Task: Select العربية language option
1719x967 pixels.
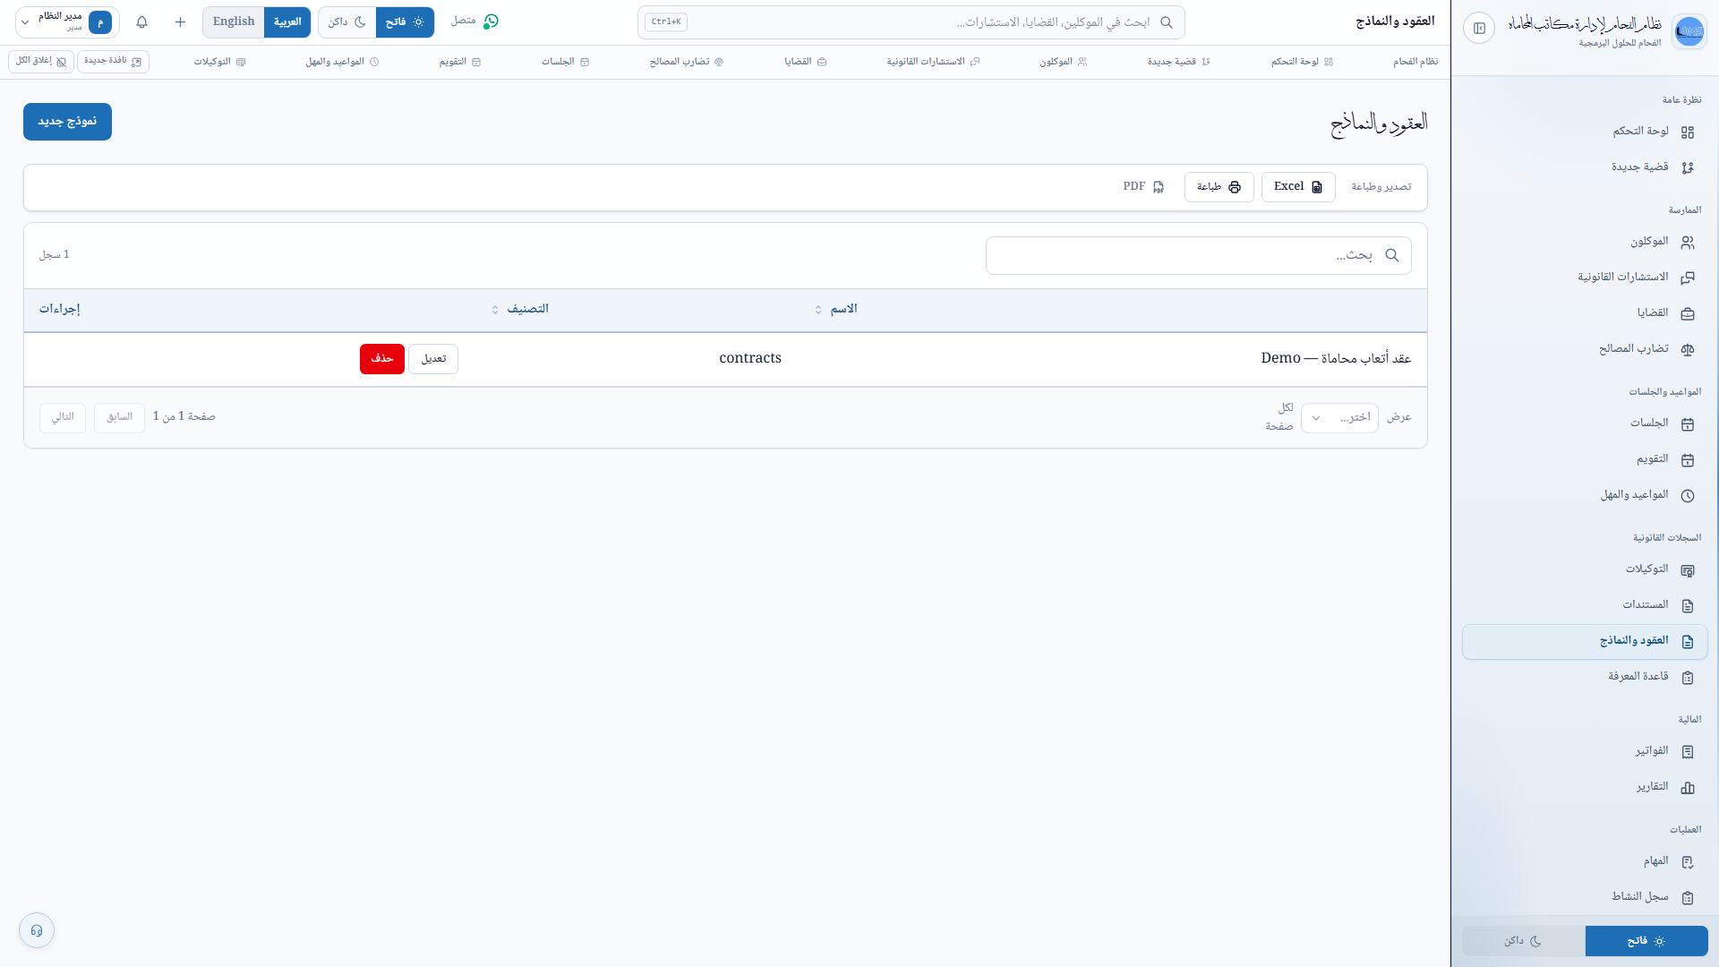Action: [287, 22]
